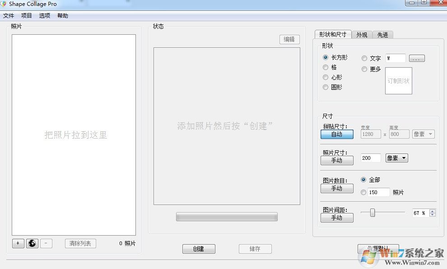Click the 创建 create button
The width and height of the screenshot is (447, 269).
click(x=199, y=249)
